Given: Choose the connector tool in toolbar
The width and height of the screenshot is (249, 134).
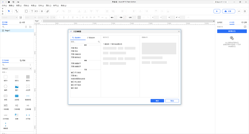Looking at the screenshot, I should point(16,11).
